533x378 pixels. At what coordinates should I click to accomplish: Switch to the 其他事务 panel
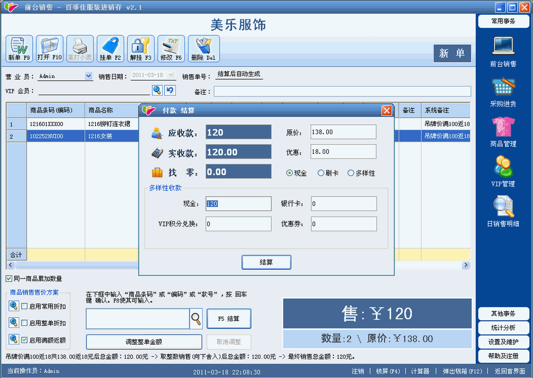[503, 312]
